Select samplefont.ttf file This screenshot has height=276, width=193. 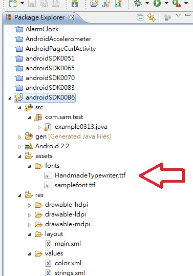[75, 185]
